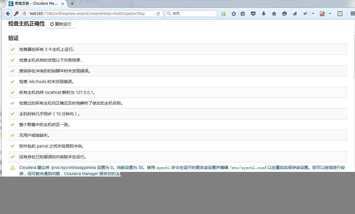355x214 pixels.
Task: Click the row 检查过的所有主机均正确且及时地解析
Action: 178,103
